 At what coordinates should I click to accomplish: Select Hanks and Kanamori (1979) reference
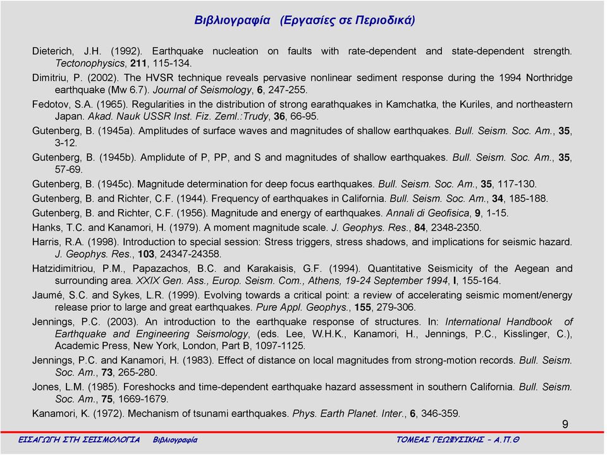tap(257, 227)
